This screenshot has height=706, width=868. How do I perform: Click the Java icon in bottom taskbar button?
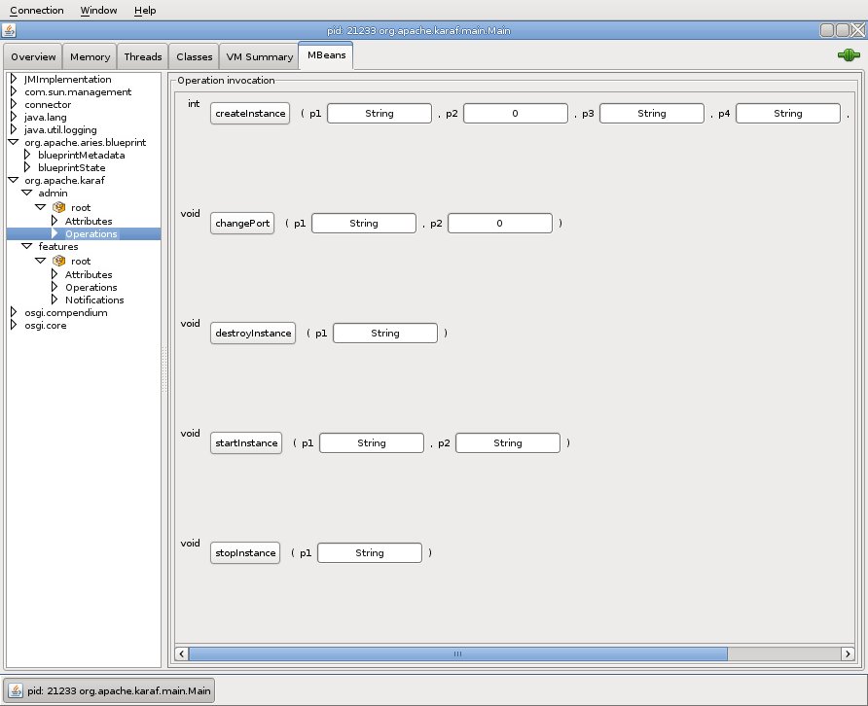point(16,691)
